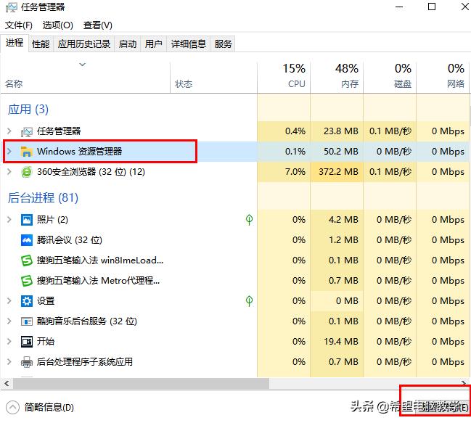The width and height of the screenshot is (471, 423).
Task: Sort by the 网络 column header
Action: pos(443,78)
